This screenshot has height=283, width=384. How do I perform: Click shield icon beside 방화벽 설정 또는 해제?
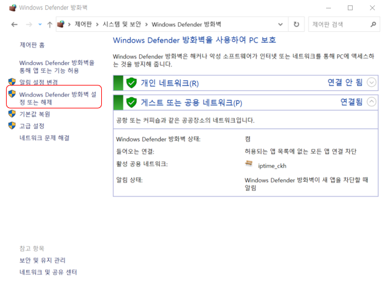12,94
